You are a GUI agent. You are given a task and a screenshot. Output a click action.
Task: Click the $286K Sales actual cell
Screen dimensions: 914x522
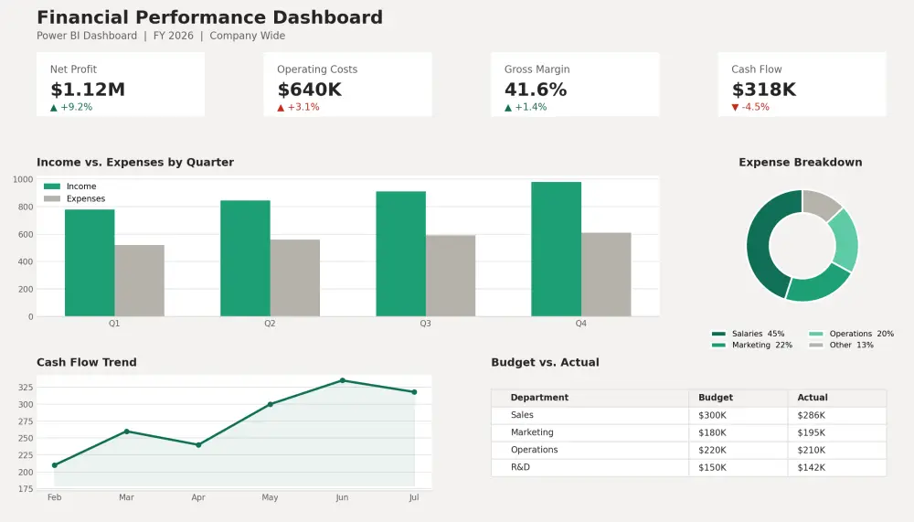tap(837, 415)
